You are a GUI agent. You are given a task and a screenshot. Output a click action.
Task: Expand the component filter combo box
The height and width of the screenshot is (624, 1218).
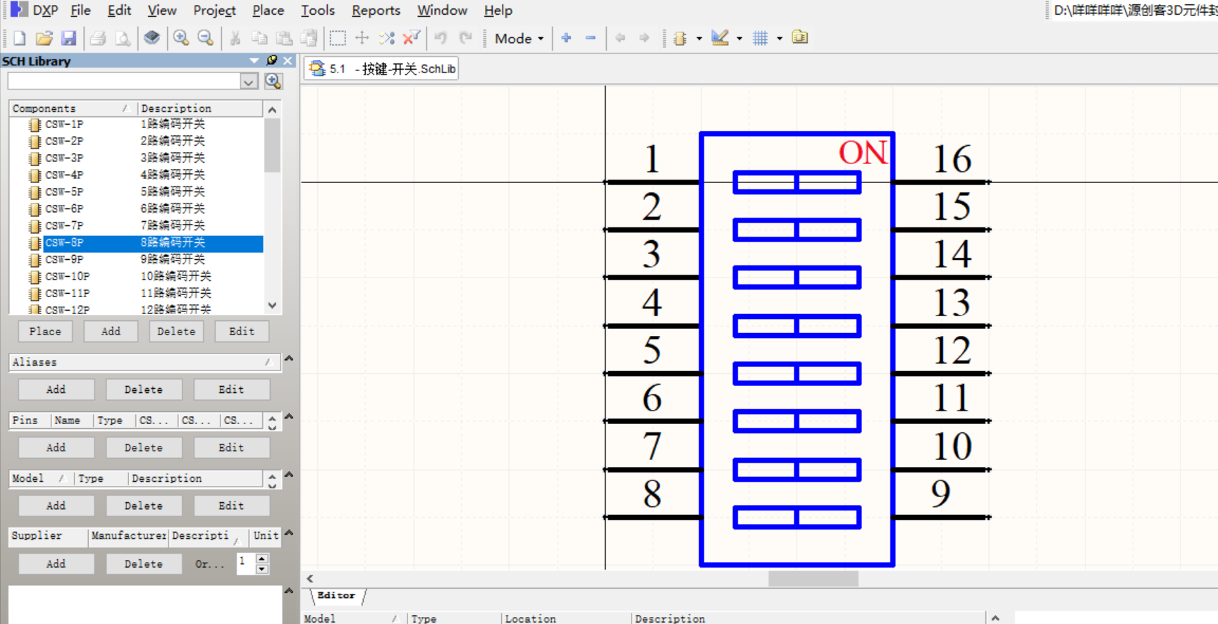[249, 82]
